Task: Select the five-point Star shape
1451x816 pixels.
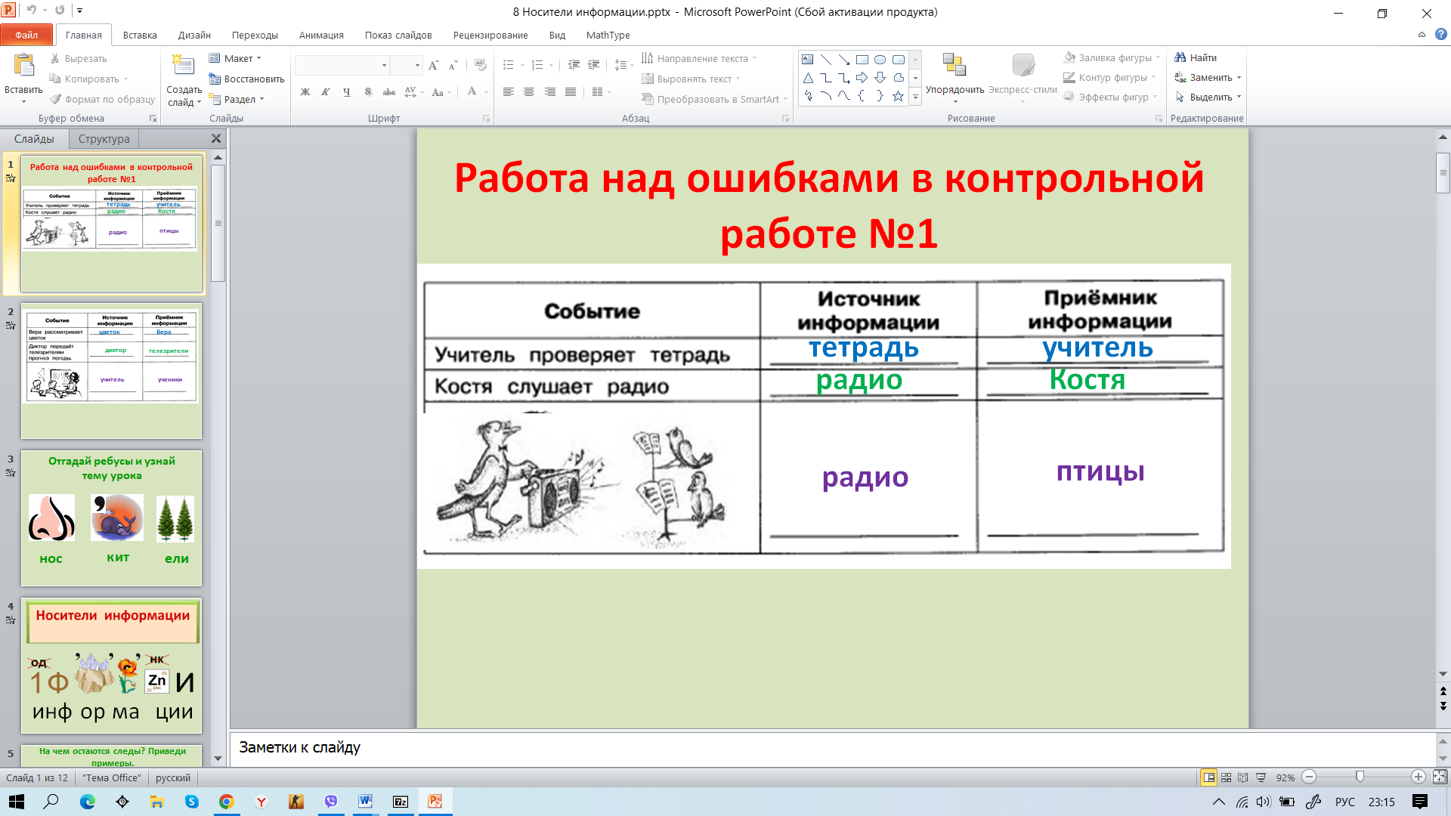Action: 898,96
